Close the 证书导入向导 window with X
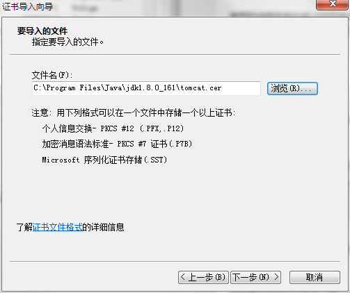 pos(333,4)
